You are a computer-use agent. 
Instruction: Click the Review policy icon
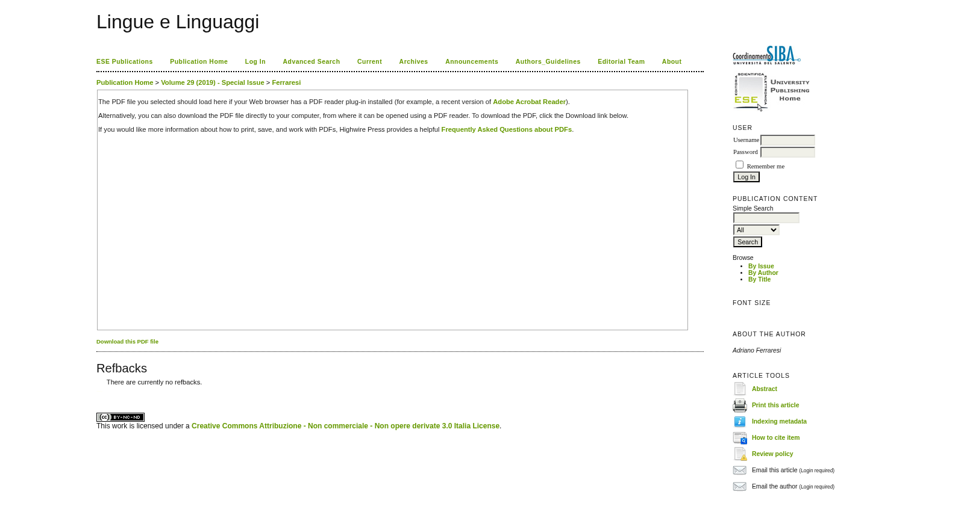740,454
